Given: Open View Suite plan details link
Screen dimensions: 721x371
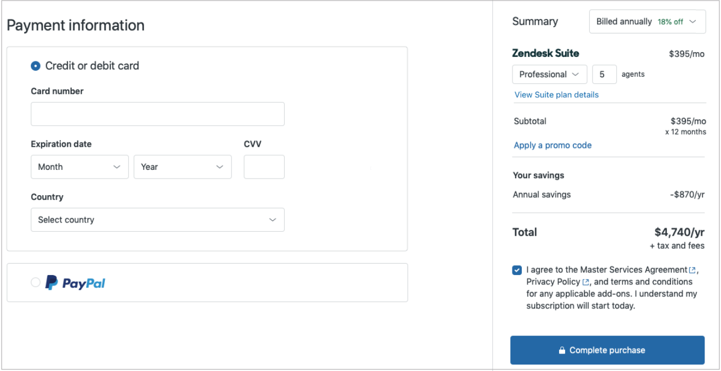Looking at the screenshot, I should 556,95.
